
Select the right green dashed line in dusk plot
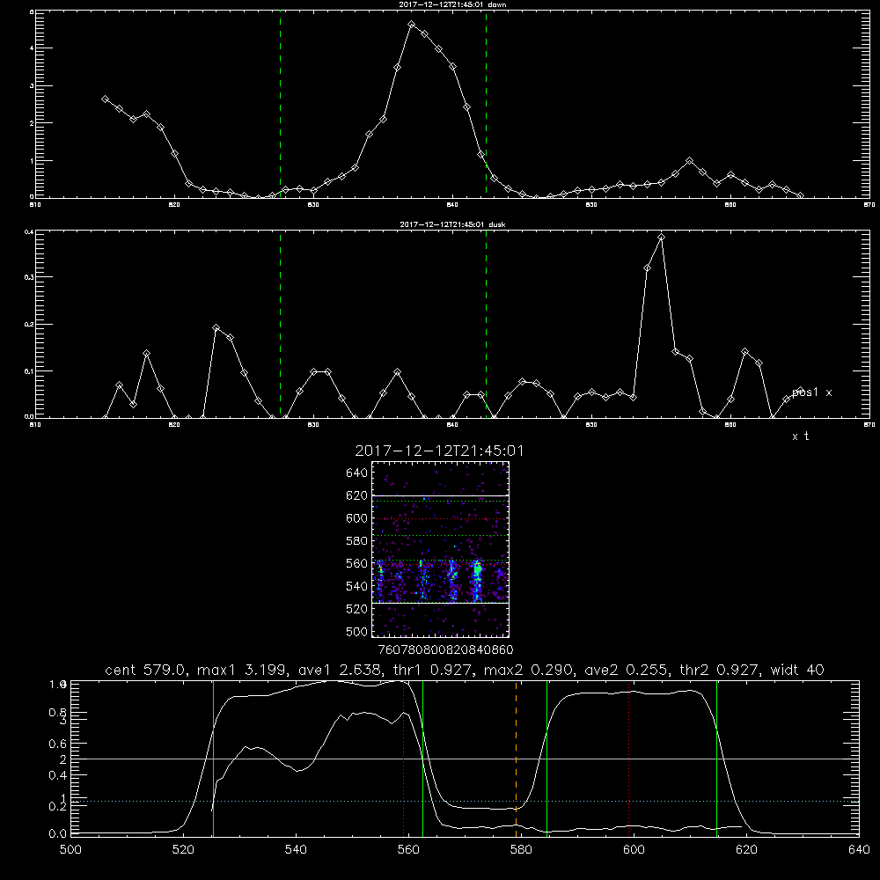486,324
